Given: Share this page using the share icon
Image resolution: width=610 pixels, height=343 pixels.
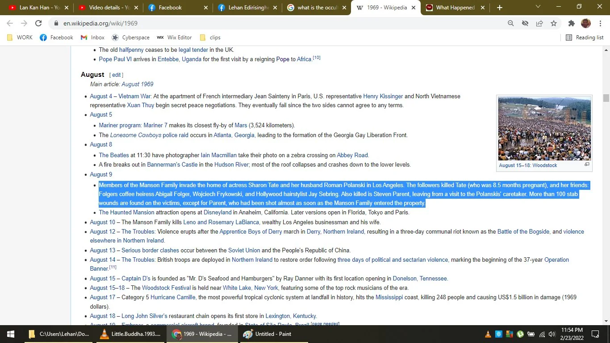Looking at the screenshot, I should [539, 23].
